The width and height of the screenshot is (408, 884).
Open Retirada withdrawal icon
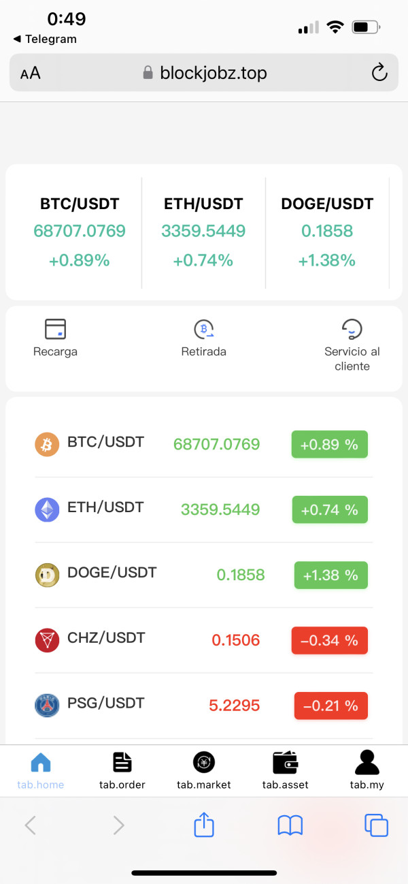tap(203, 330)
